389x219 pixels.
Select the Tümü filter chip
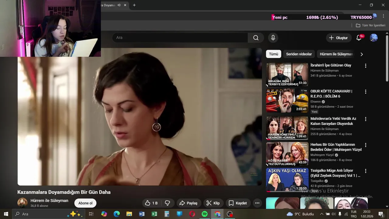pos(274,54)
